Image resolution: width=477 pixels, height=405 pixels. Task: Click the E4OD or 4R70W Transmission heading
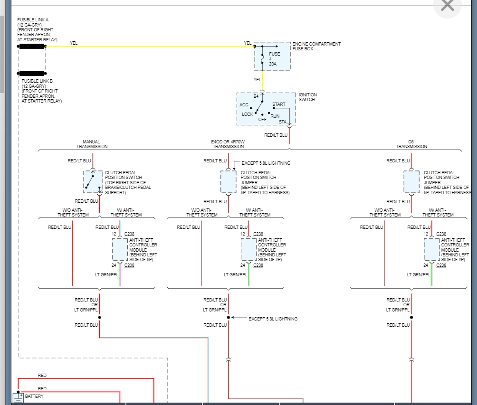coord(228,144)
